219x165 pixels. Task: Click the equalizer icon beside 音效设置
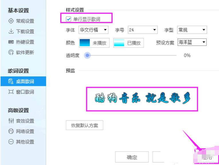(x=11, y=121)
